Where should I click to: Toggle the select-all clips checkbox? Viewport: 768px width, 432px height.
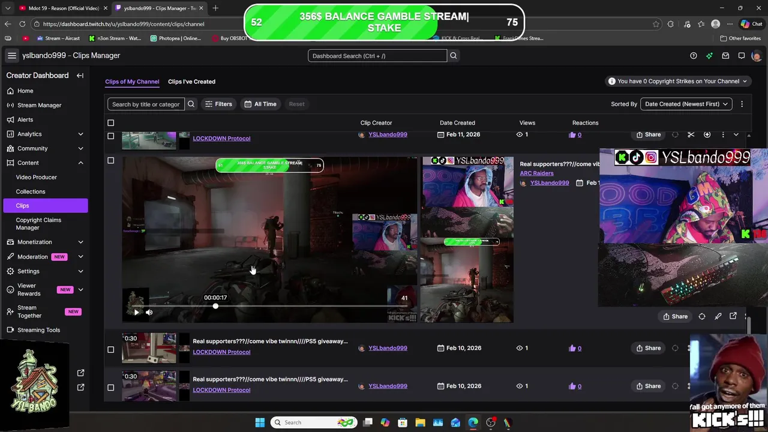point(110,123)
